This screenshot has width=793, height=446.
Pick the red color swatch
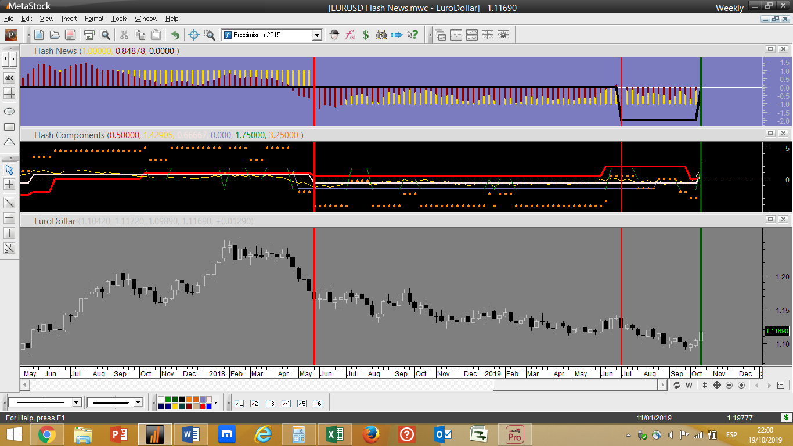click(x=203, y=406)
